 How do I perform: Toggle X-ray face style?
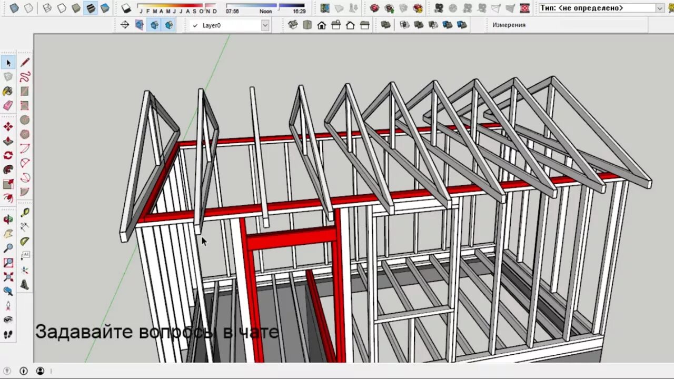[14, 8]
